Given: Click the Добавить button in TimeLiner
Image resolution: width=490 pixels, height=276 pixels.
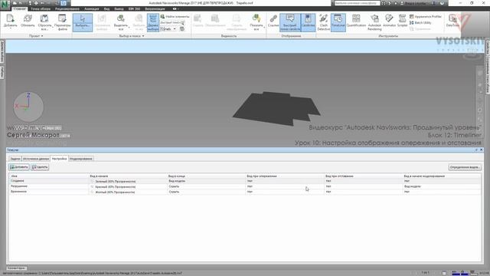Looking at the screenshot, I should (19, 167).
